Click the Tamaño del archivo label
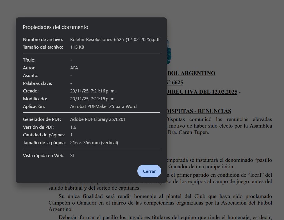This screenshot has height=220, width=284. pos(43,47)
